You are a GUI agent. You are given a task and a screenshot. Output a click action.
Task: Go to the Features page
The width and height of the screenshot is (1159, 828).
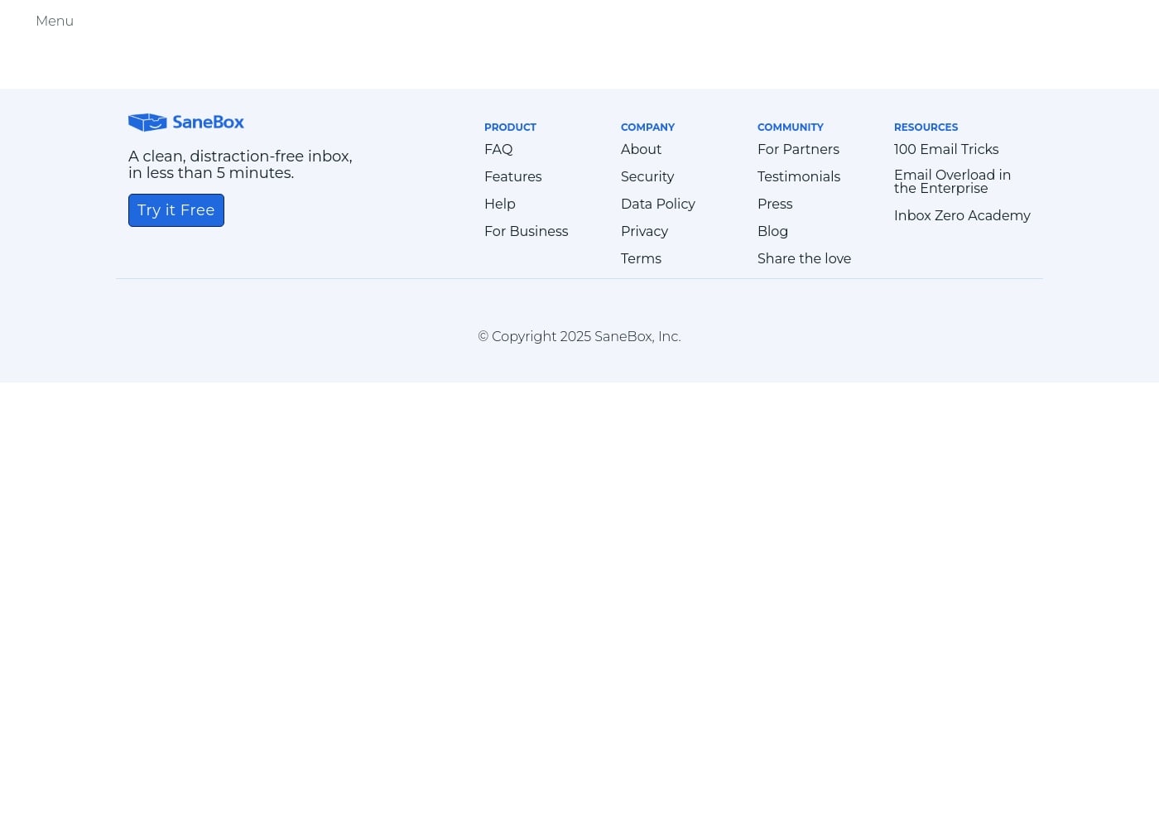click(512, 177)
